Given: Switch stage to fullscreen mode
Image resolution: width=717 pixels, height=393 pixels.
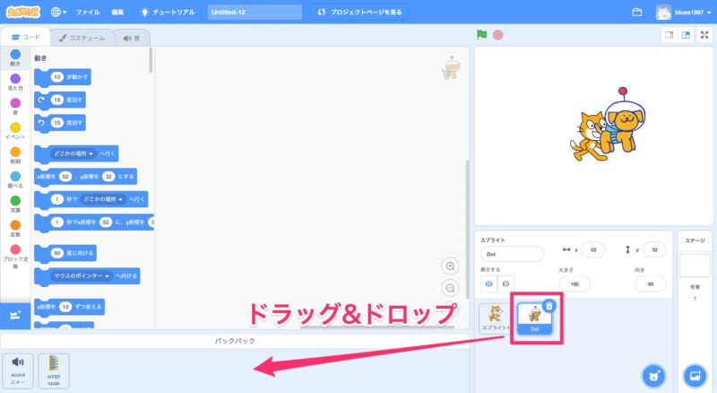Looking at the screenshot, I should point(704,36).
